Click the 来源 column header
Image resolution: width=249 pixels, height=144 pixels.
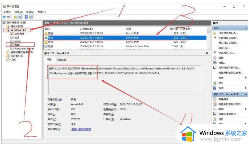coord(128,29)
